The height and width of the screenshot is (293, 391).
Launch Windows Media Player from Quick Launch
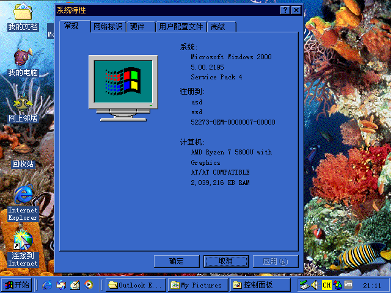(x=89, y=285)
